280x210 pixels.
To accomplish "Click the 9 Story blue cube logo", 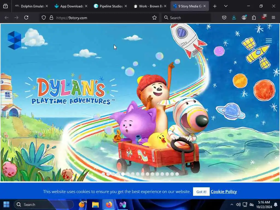I will point(14,40).
